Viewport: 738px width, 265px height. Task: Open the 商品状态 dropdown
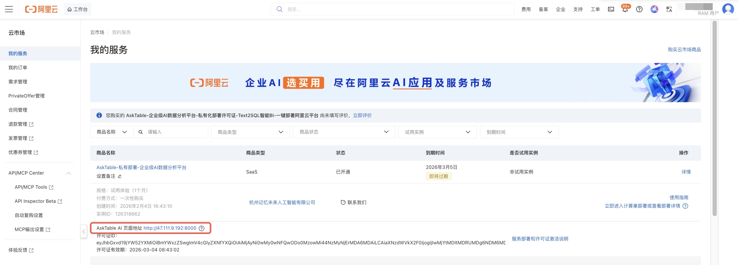(344, 132)
